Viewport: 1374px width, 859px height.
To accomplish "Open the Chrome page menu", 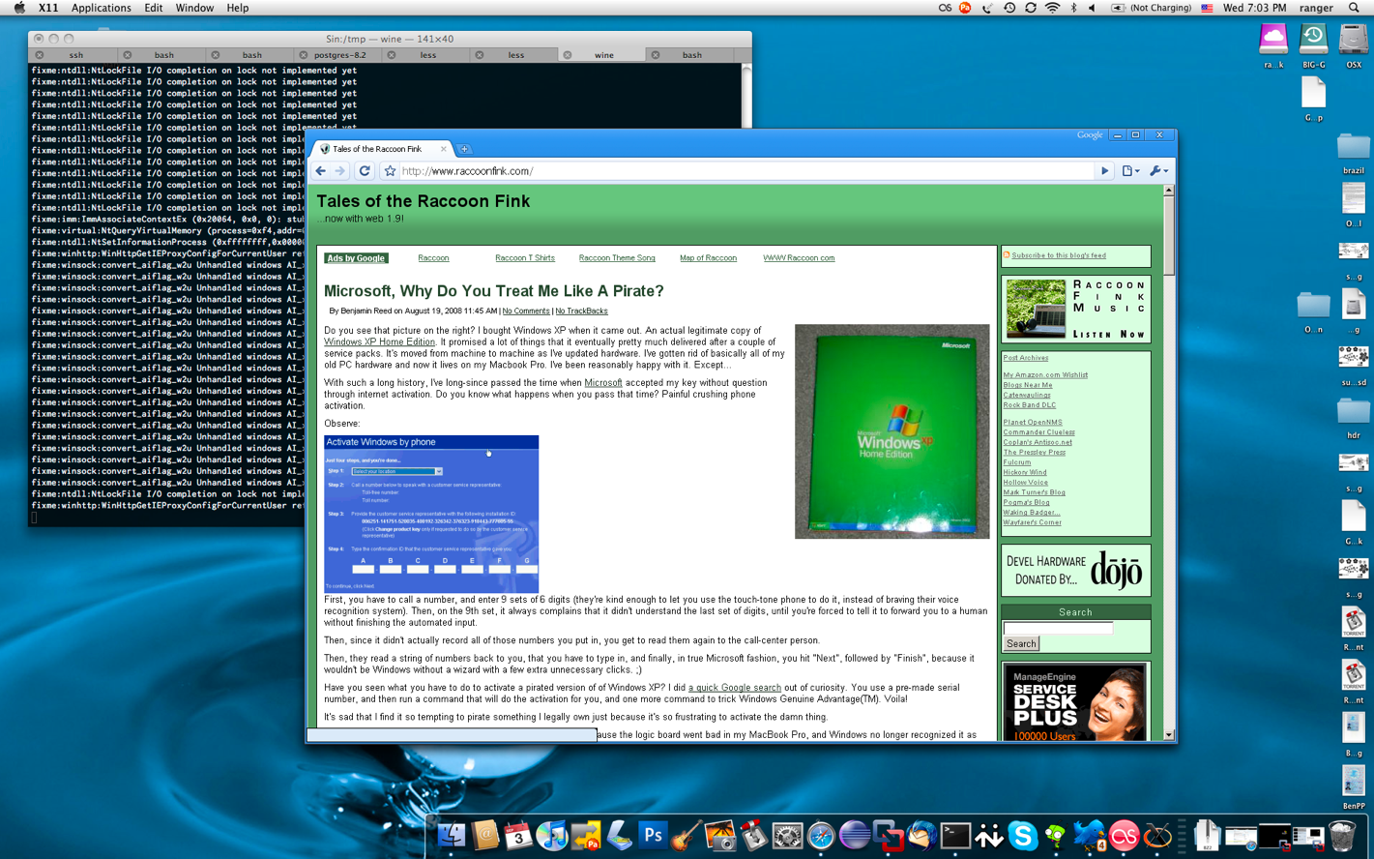I will pos(1129,171).
